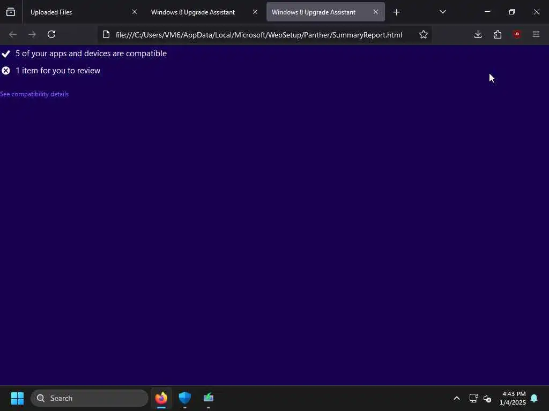Click '1 item for you to review' text

58,71
